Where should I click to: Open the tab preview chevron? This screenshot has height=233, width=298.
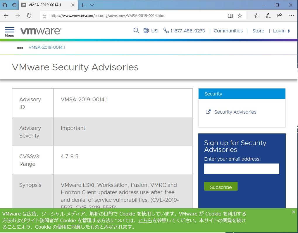click(92, 5)
